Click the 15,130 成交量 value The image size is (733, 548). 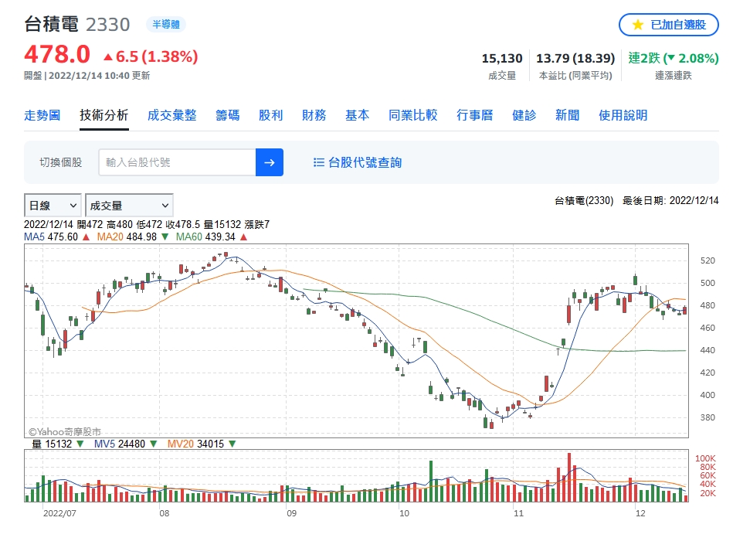(x=502, y=59)
